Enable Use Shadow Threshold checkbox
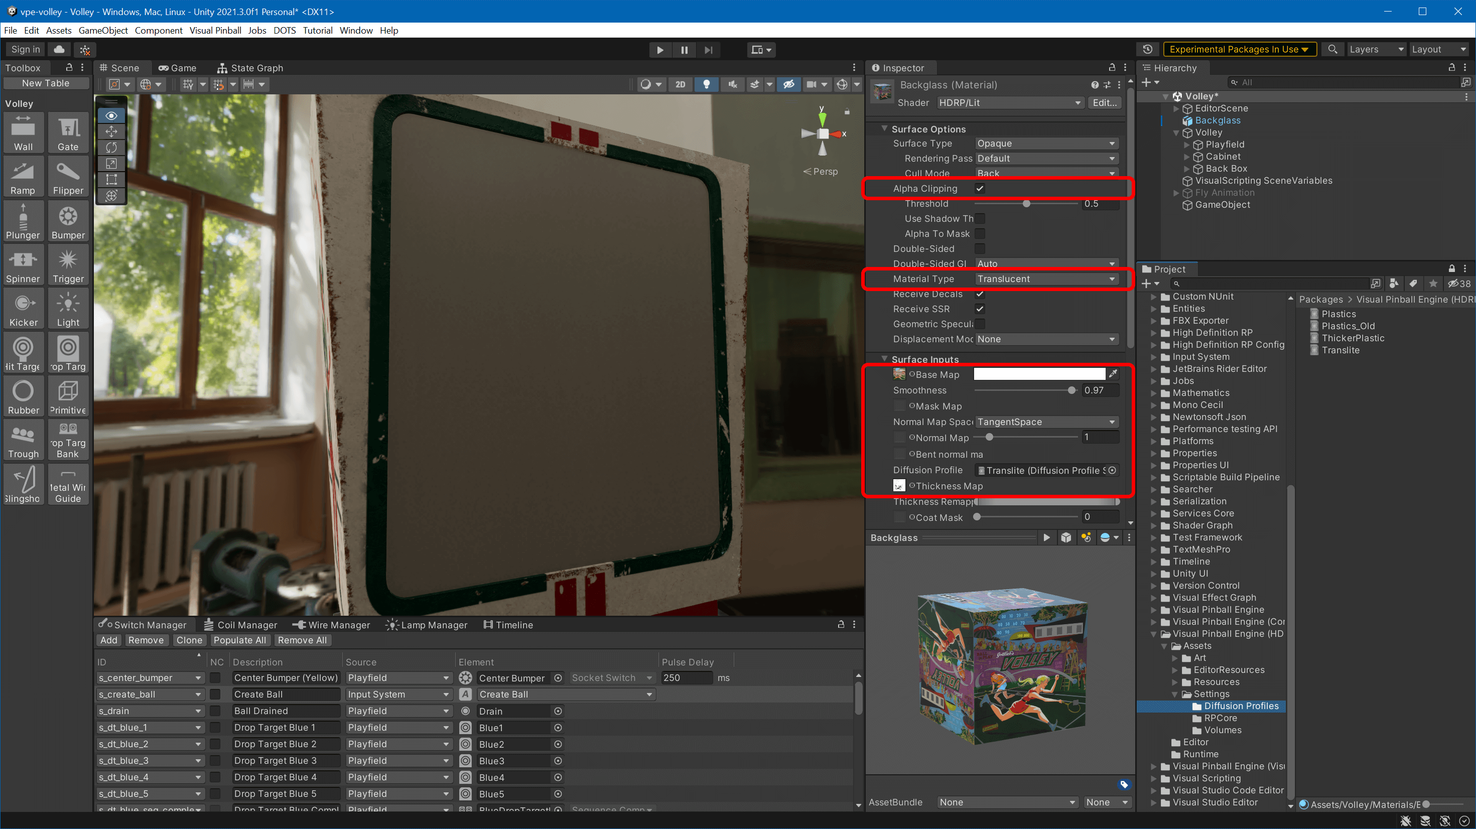The image size is (1476, 829). (980, 218)
